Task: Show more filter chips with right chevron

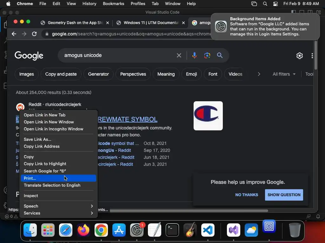Action: (259, 74)
